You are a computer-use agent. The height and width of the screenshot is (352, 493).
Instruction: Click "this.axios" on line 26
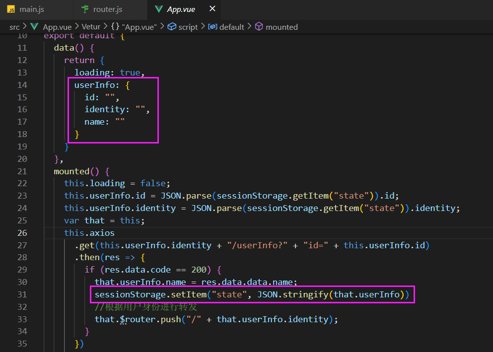[x=89, y=233]
